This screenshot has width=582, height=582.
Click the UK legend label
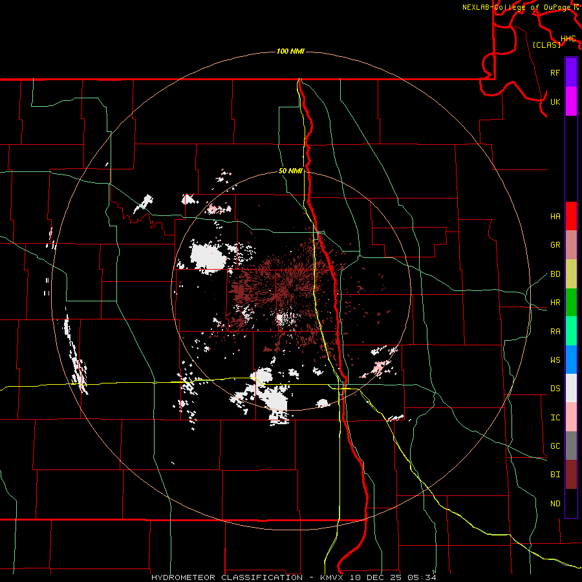(555, 102)
